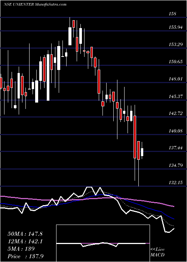Select the 155.94 price axis label

tap(175, 27)
